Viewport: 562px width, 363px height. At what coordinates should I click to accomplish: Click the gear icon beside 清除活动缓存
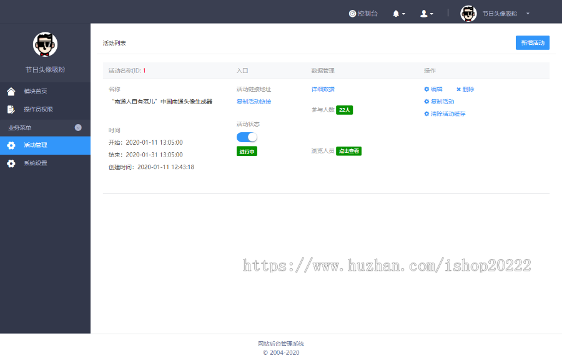[x=426, y=114]
